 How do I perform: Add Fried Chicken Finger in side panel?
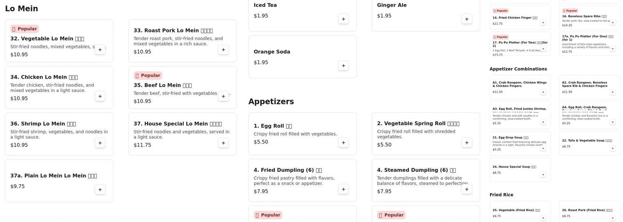click(543, 23)
